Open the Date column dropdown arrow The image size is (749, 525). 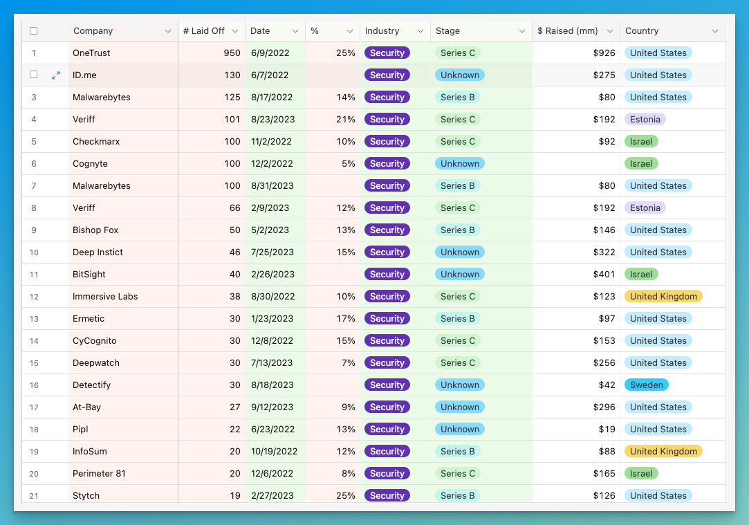pyautogui.click(x=295, y=31)
